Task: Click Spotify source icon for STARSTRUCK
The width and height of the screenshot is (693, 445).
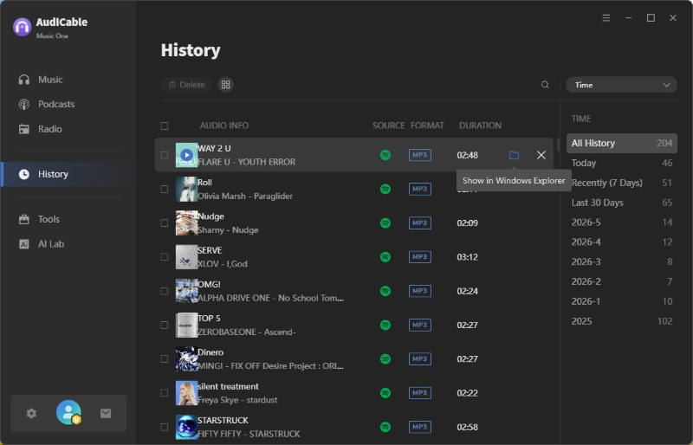Action: point(385,428)
